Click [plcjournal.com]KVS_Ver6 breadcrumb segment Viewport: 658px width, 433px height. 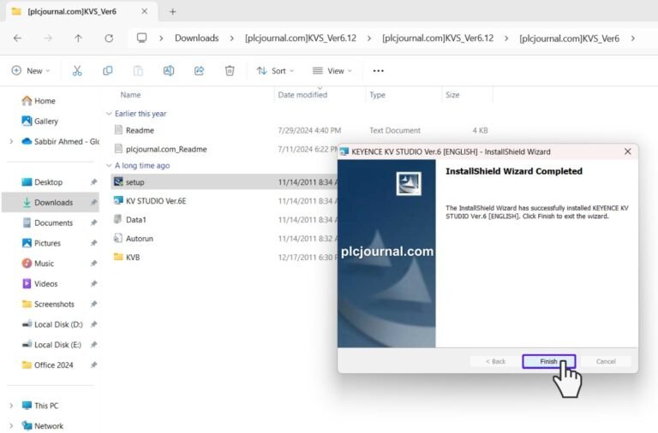coord(569,39)
